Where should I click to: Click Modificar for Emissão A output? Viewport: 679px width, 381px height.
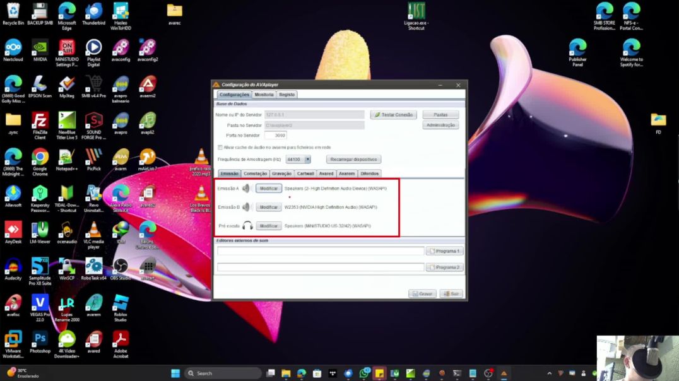point(268,188)
